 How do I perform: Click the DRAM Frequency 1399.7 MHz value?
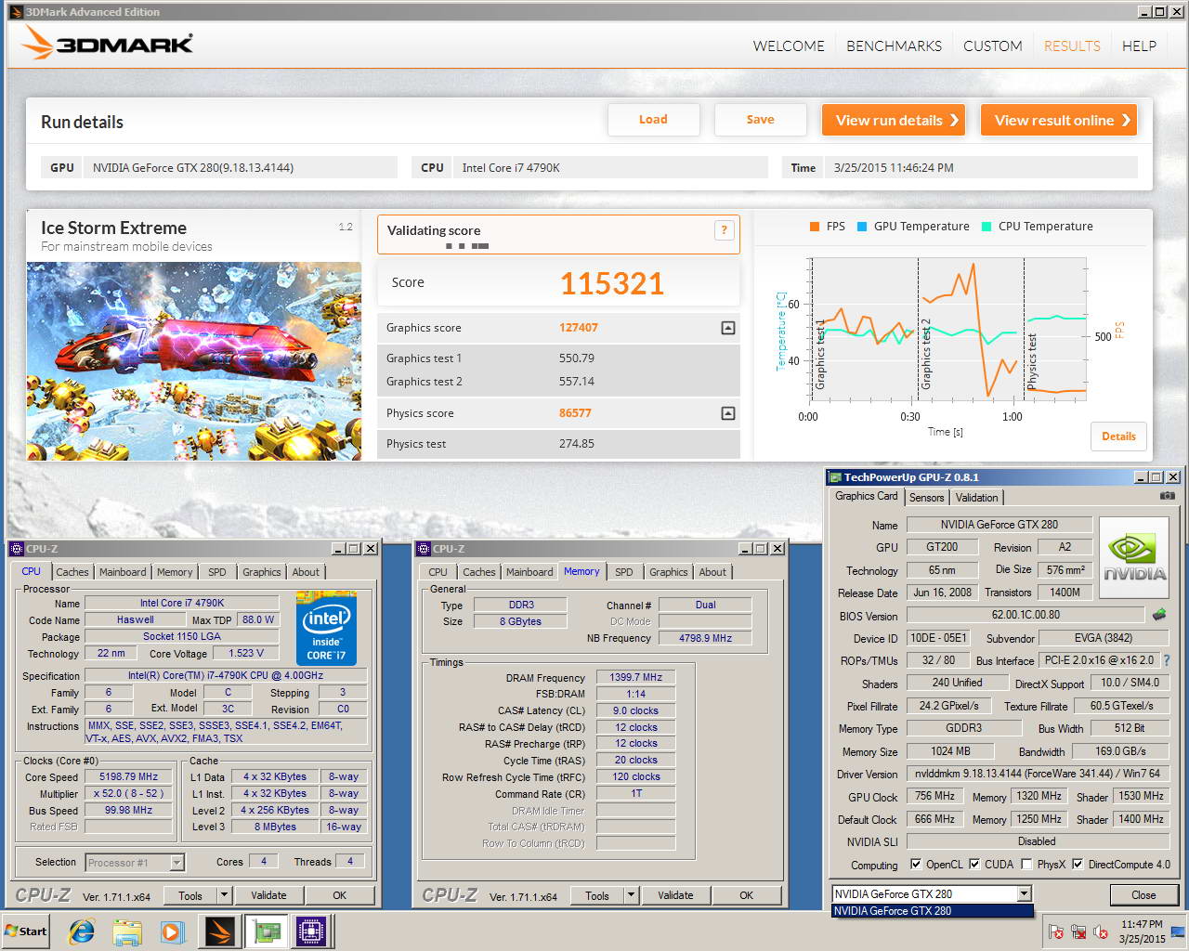[635, 677]
